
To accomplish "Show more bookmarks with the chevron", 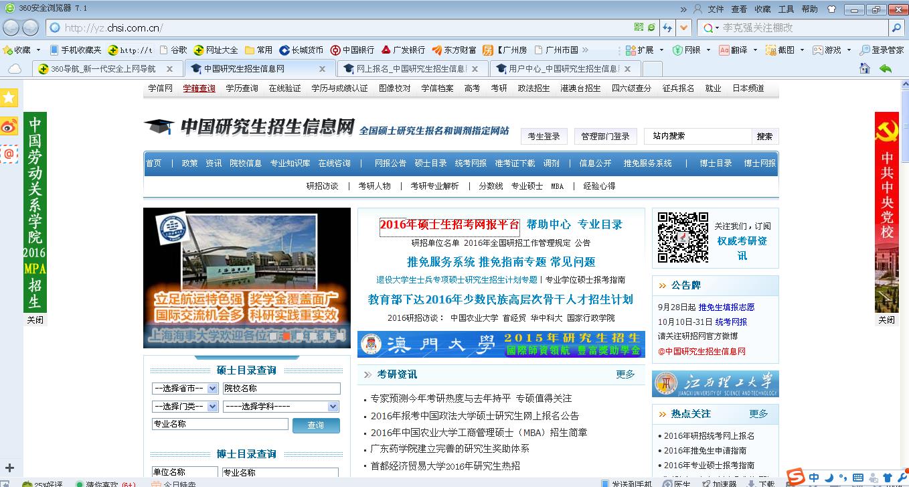I will click(x=585, y=50).
